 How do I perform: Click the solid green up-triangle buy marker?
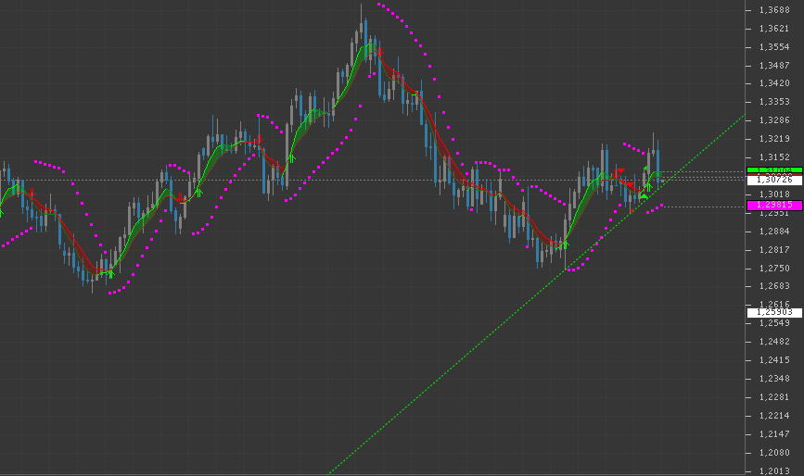click(644, 196)
